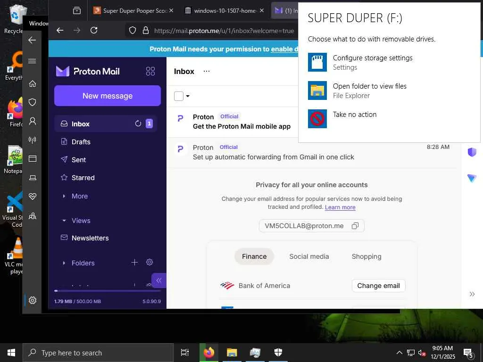
Task: Open Windows Security settings gear
Action: [x=33, y=300]
